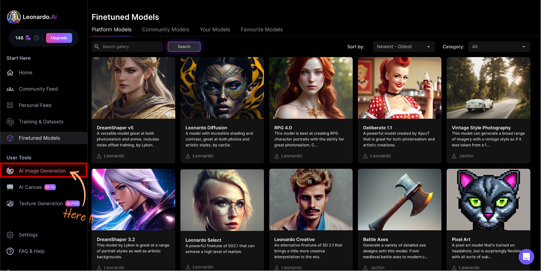Switch to the Your Models tab

[215, 30]
